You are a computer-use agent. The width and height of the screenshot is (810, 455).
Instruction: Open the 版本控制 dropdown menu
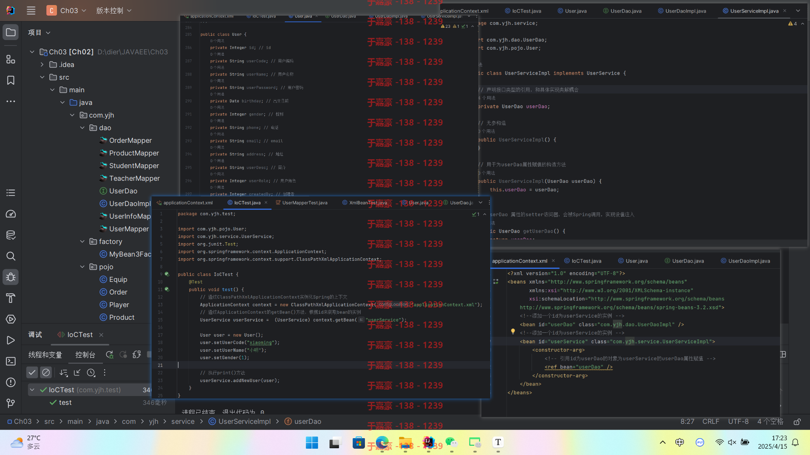[x=114, y=11]
